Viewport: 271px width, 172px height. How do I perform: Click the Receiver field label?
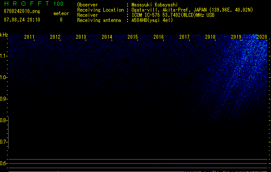pyautogui.click(x=87, y=15)
